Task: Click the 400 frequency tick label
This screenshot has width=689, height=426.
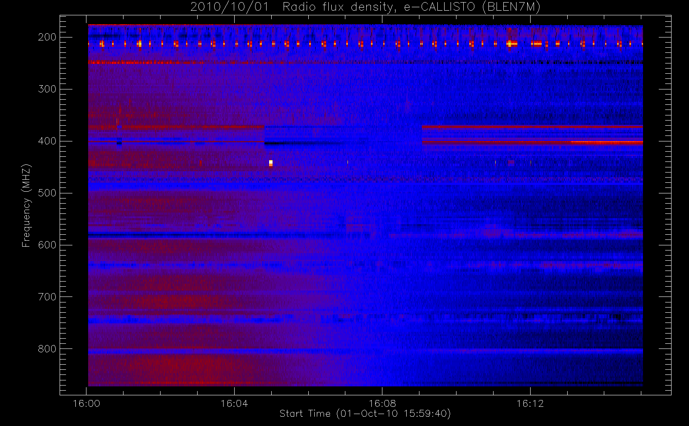Action: click(47, 141)
